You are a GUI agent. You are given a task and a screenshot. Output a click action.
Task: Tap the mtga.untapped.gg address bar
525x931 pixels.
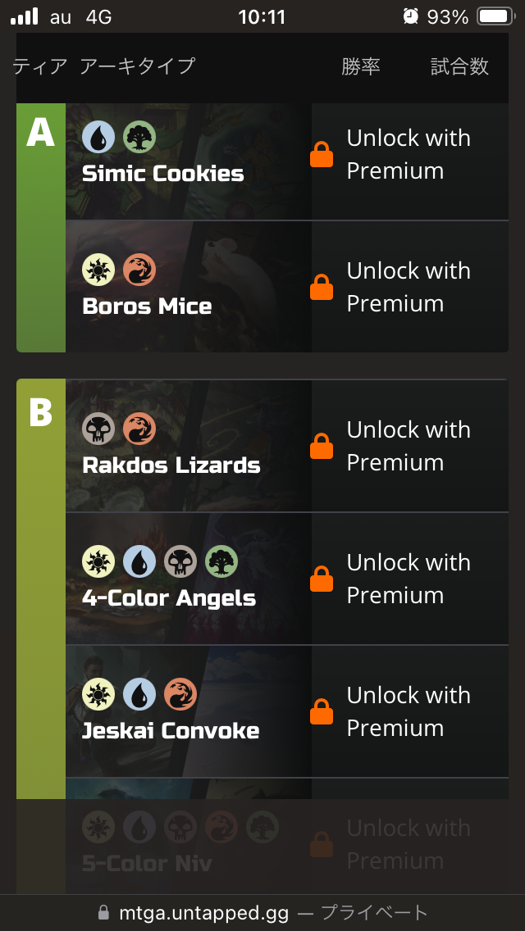coord(262,912)
